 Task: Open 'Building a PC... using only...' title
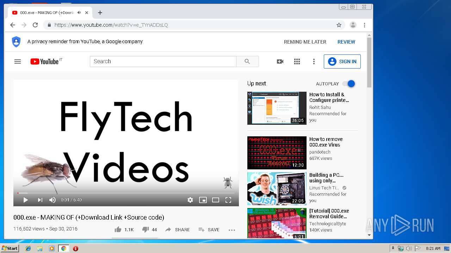coord(326,178)
